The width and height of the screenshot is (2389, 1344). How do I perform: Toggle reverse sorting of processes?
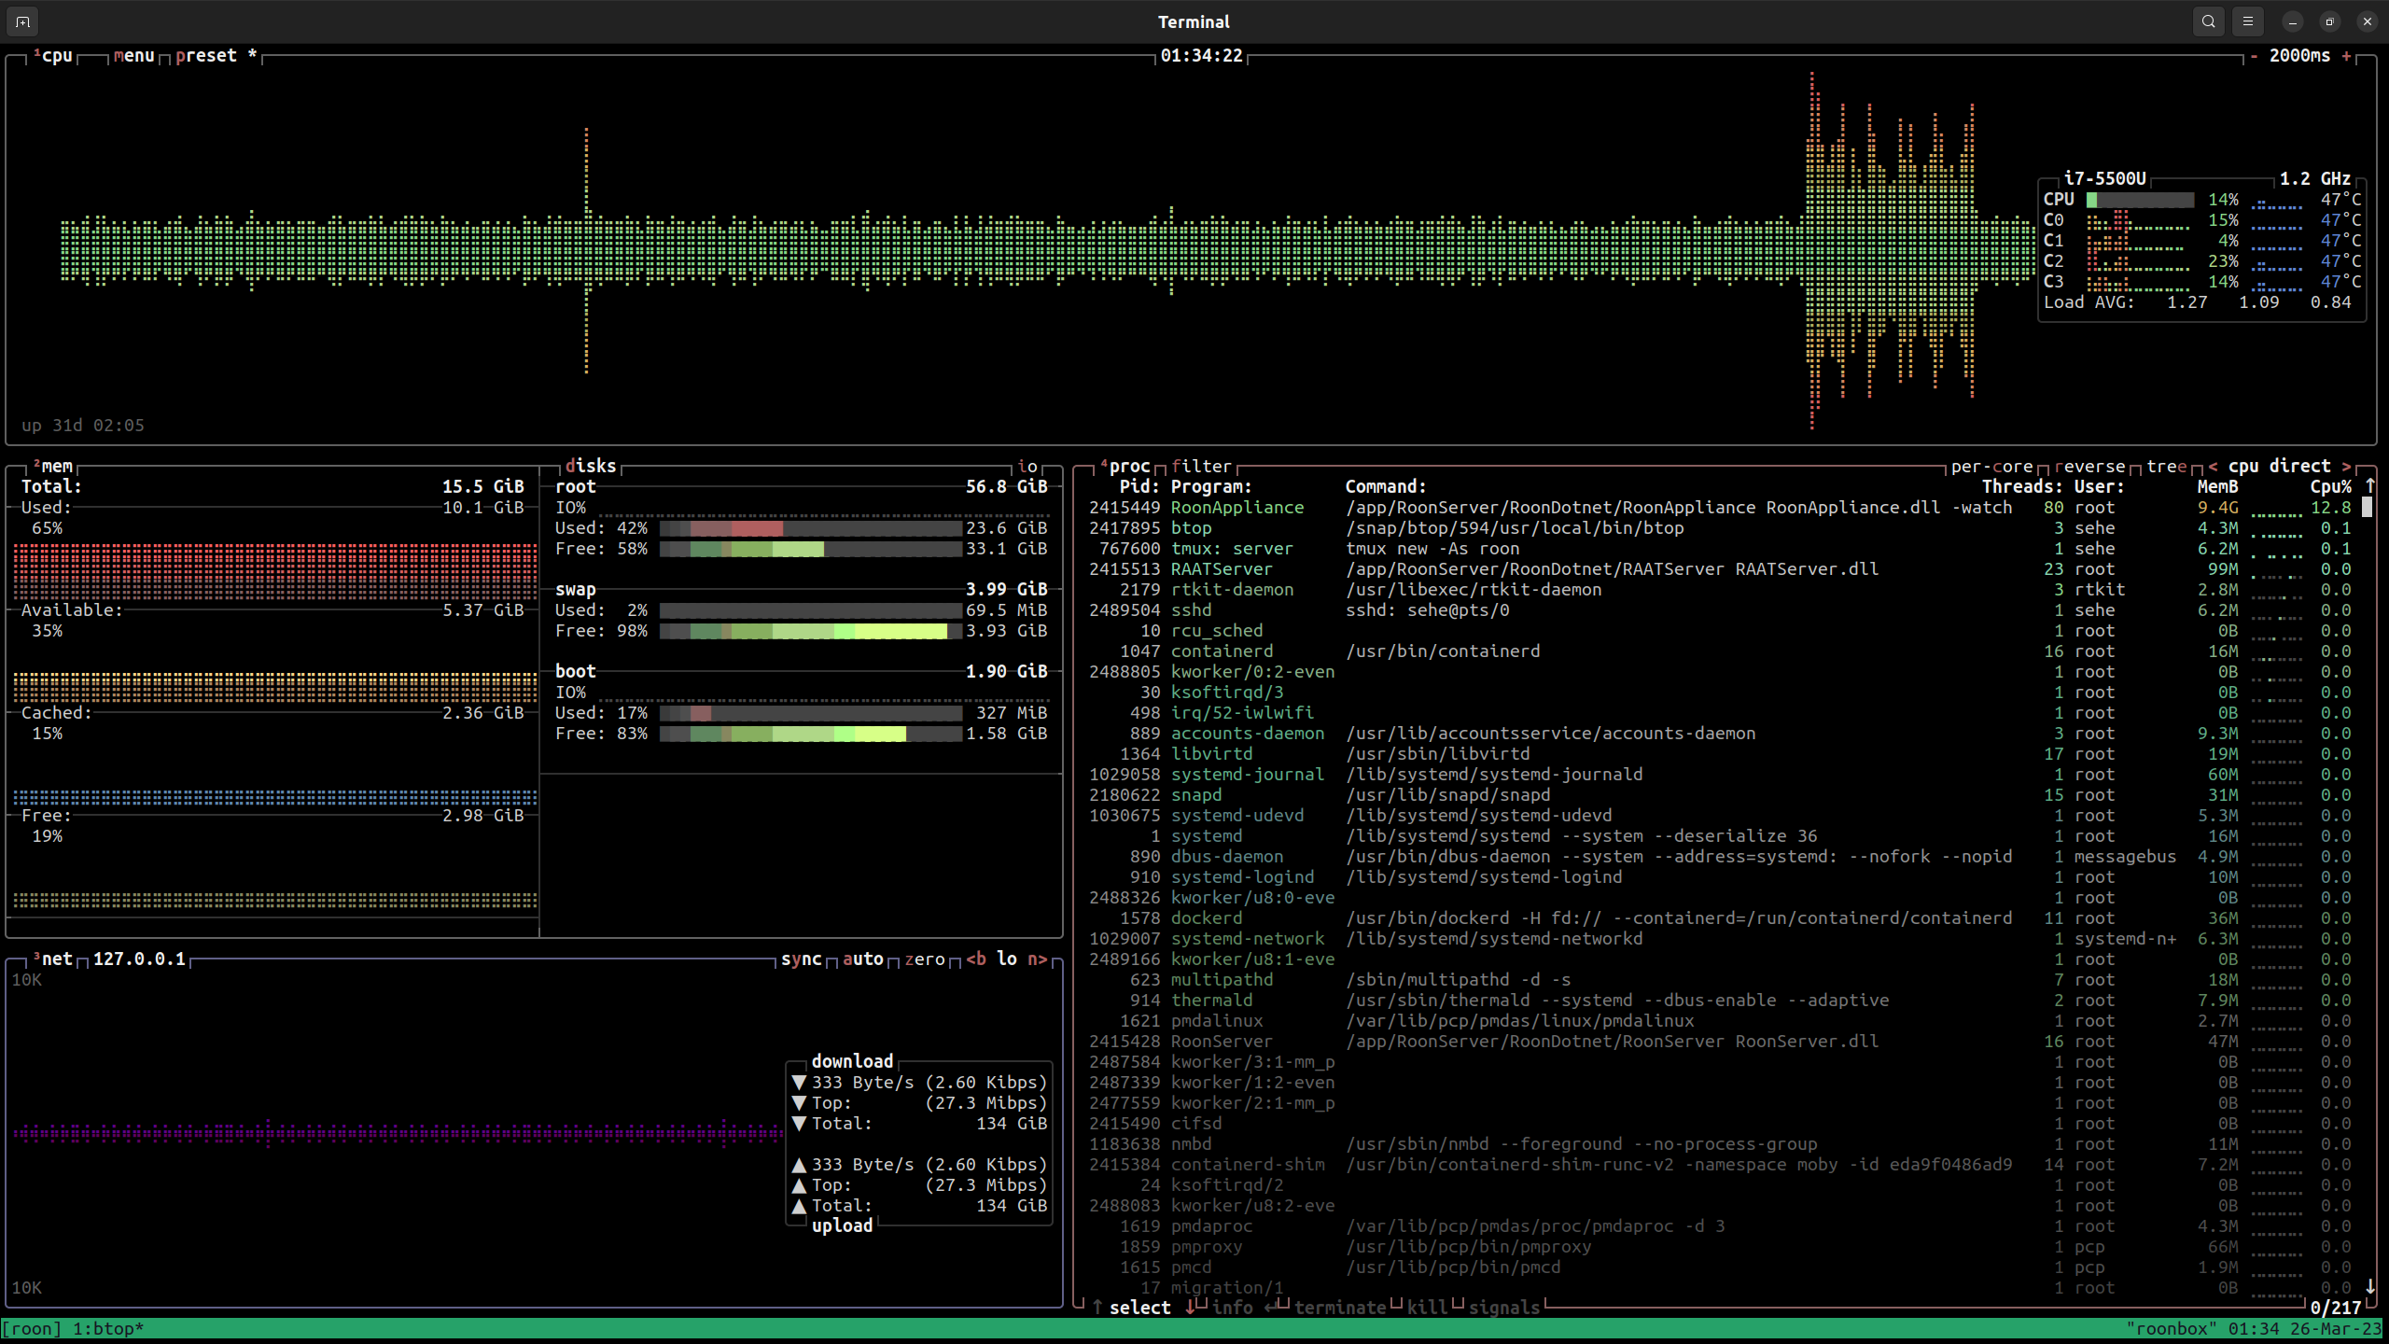[2089, 467]
